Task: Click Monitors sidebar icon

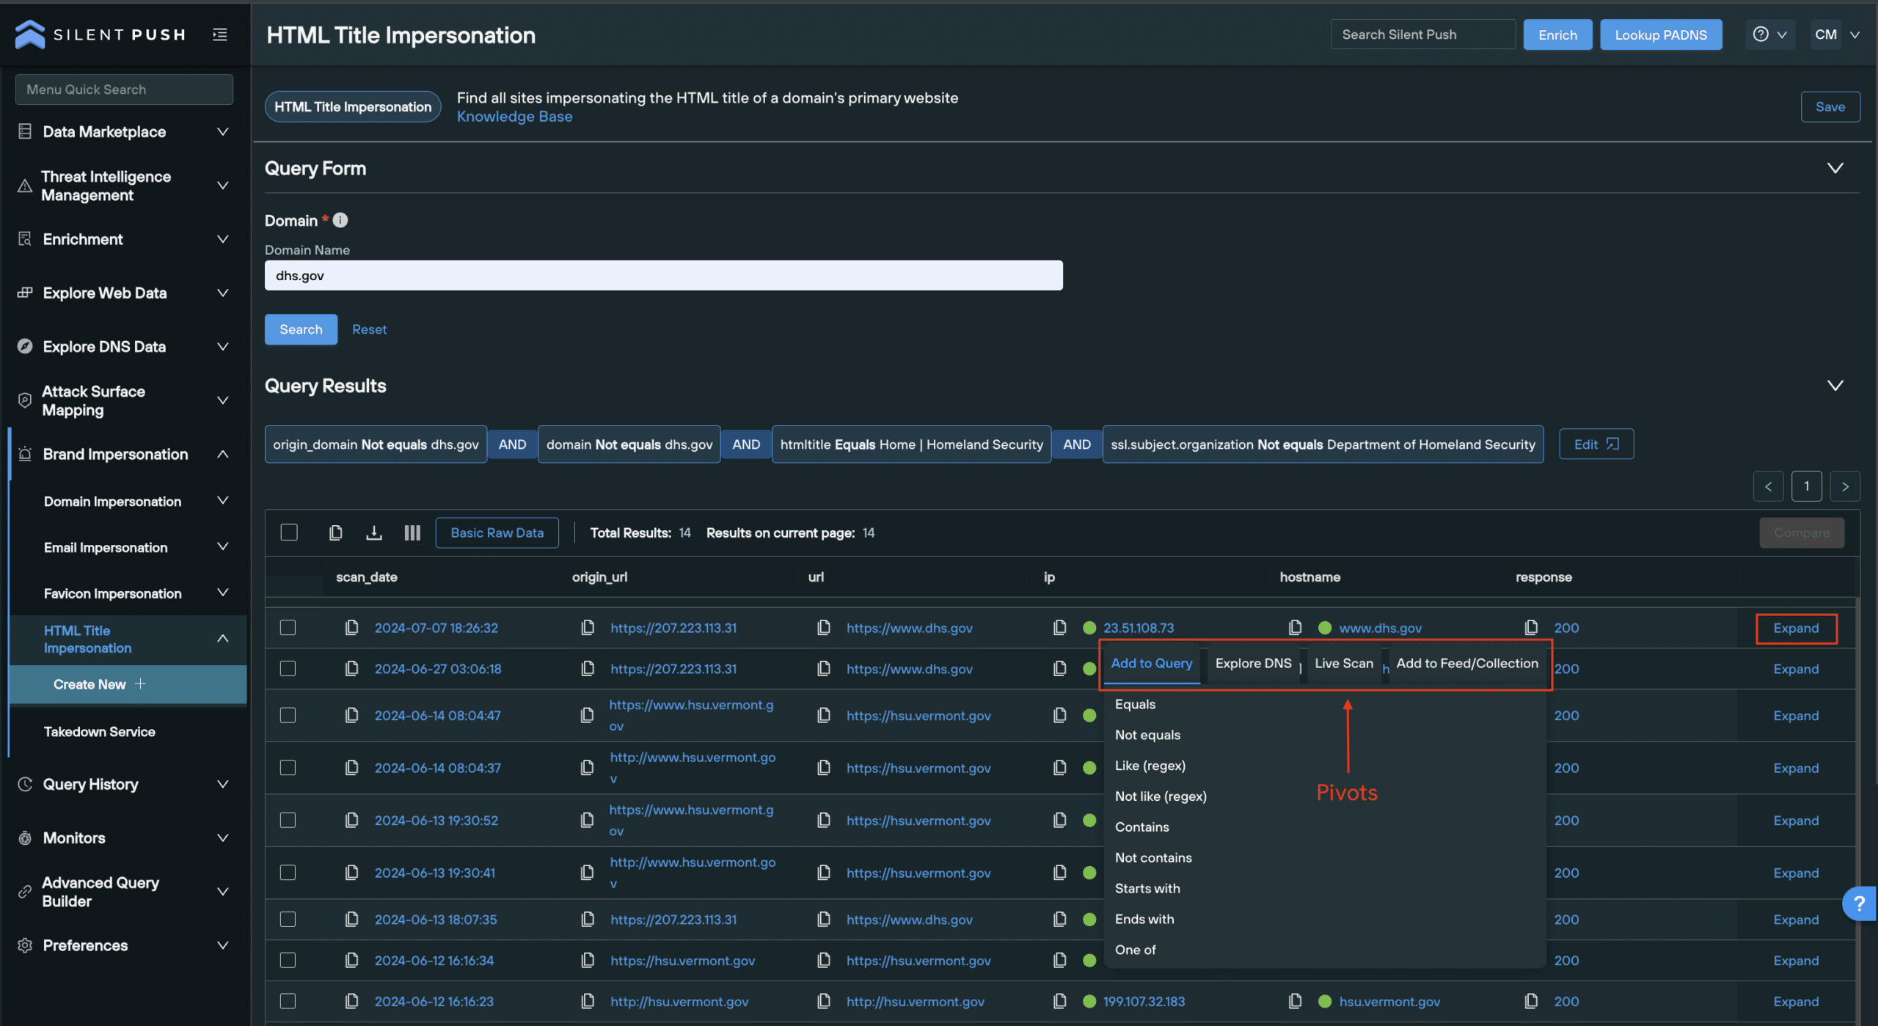Action: [x=25, y=838]
